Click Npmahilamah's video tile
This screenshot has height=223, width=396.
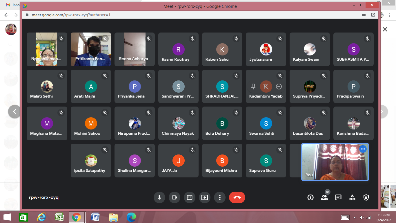tap(47, 49)
